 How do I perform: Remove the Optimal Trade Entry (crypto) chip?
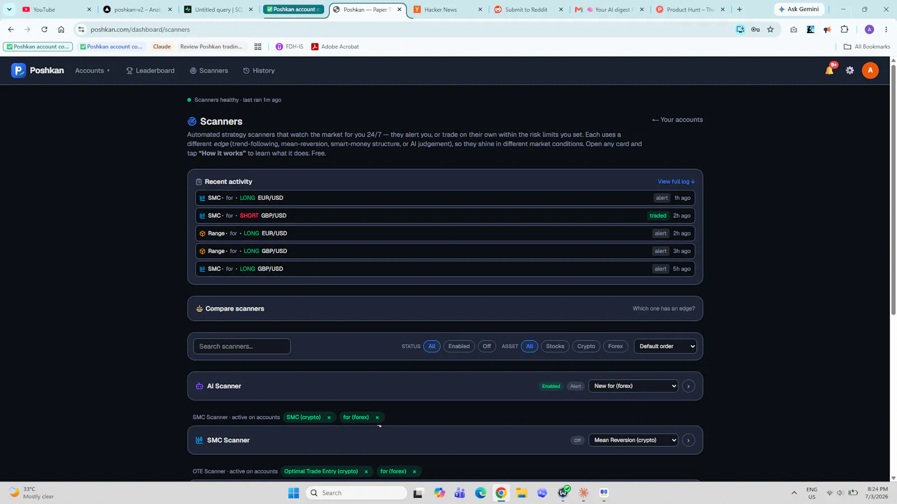coord(366,472)
